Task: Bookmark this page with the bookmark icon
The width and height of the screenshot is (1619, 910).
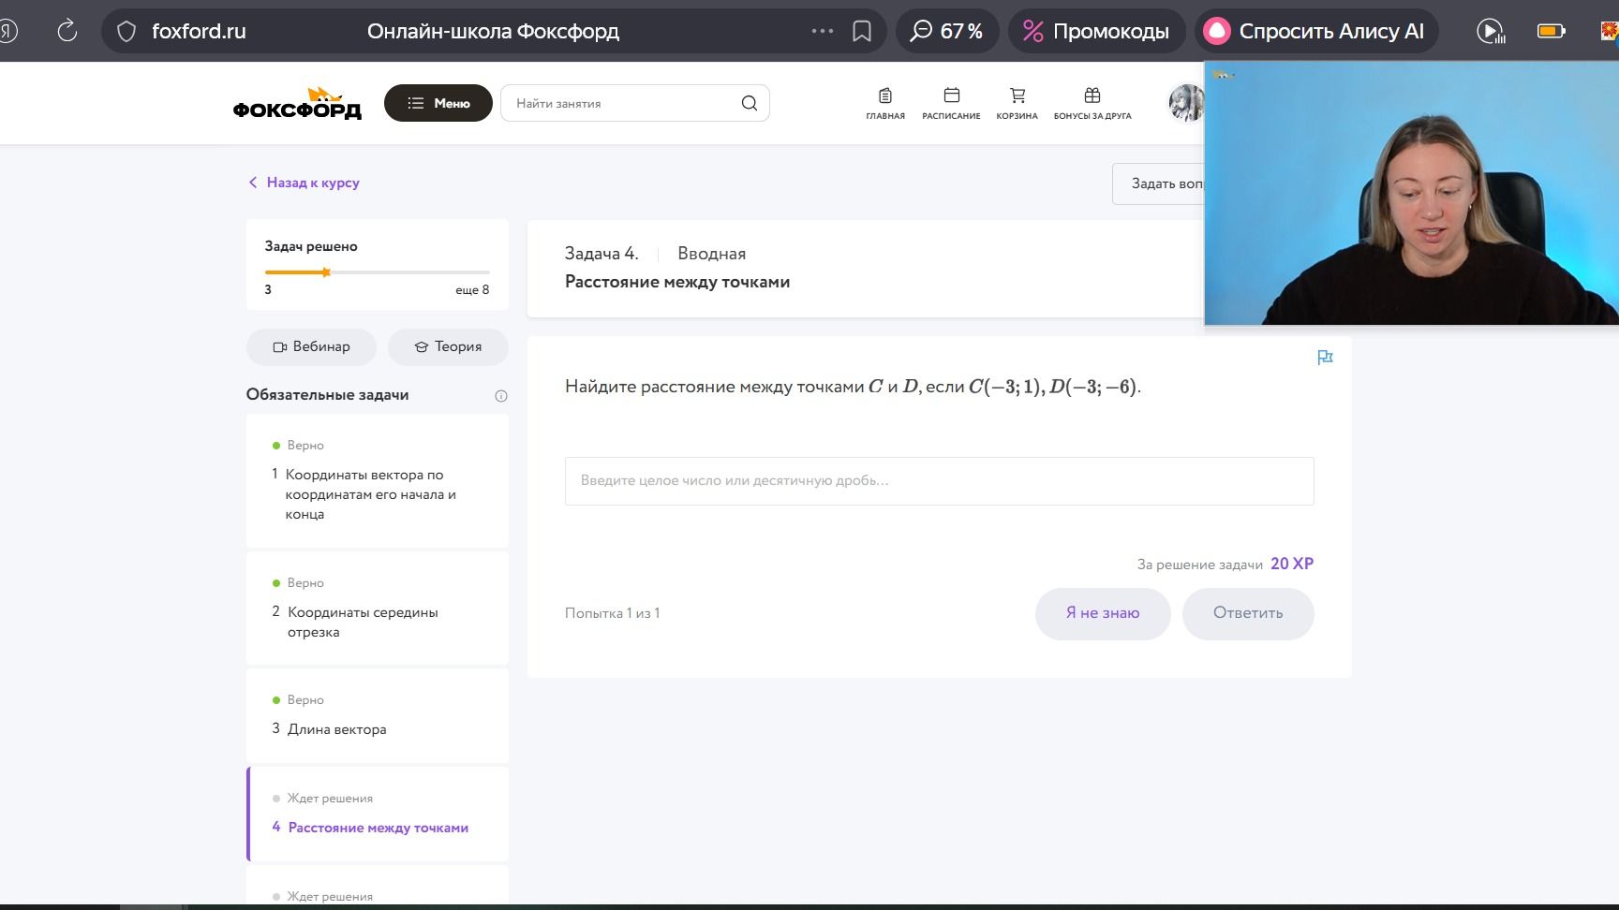Action: click(862, 31)
